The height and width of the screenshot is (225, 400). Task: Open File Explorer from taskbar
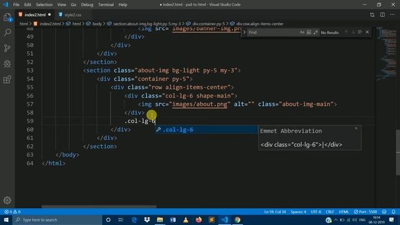point(160,219)
